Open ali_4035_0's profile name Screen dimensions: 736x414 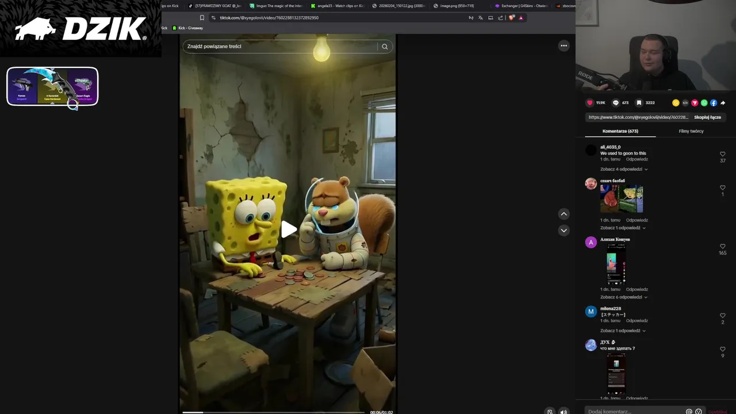click(x=610, y=147)
